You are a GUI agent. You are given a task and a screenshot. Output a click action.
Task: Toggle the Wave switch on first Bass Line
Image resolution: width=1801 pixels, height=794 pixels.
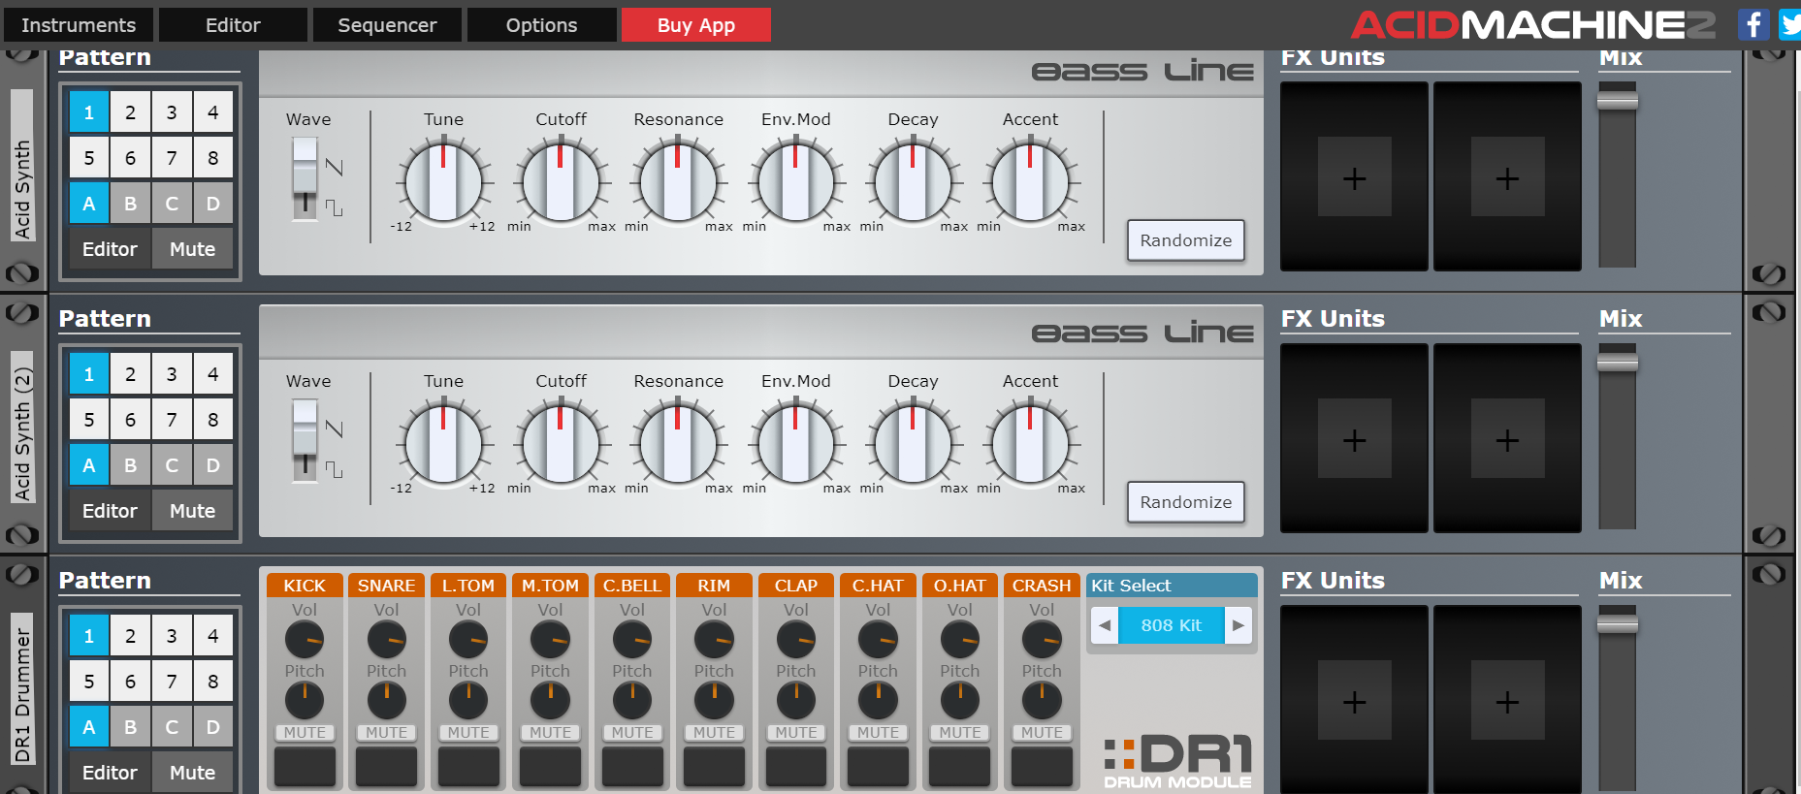coord(305,178)
